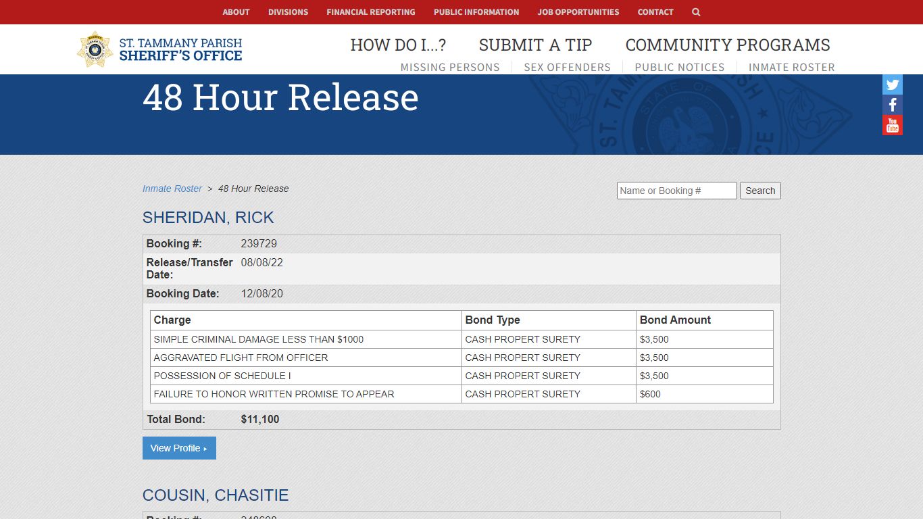Visit the MISSING PERSONS page
The height and width of the screenshot is (519, 923).
coord(450,68)
